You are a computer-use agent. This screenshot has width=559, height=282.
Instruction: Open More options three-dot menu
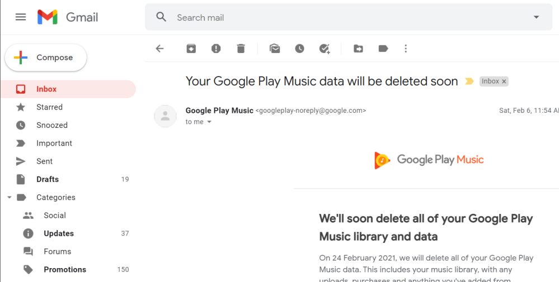tap(406, 49)
